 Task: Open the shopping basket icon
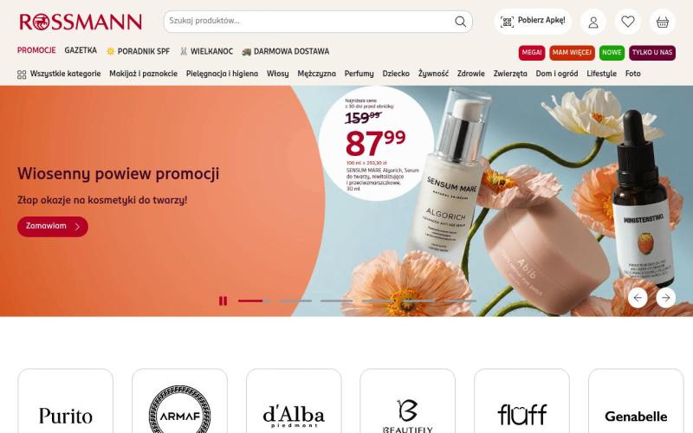[x=662, y=22]
